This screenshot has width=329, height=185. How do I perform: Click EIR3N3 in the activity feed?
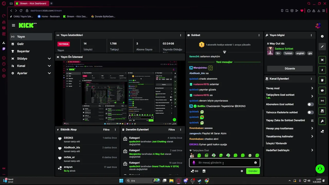68,138
